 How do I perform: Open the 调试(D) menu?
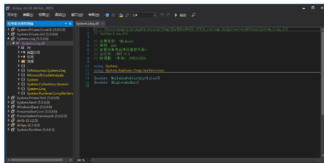pos(60,15)
